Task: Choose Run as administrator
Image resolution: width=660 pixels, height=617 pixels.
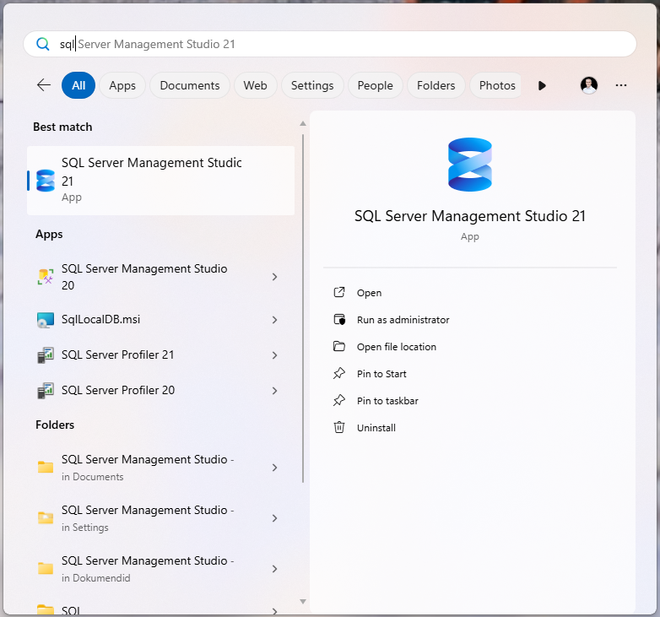Action: (x=403, y=320)
